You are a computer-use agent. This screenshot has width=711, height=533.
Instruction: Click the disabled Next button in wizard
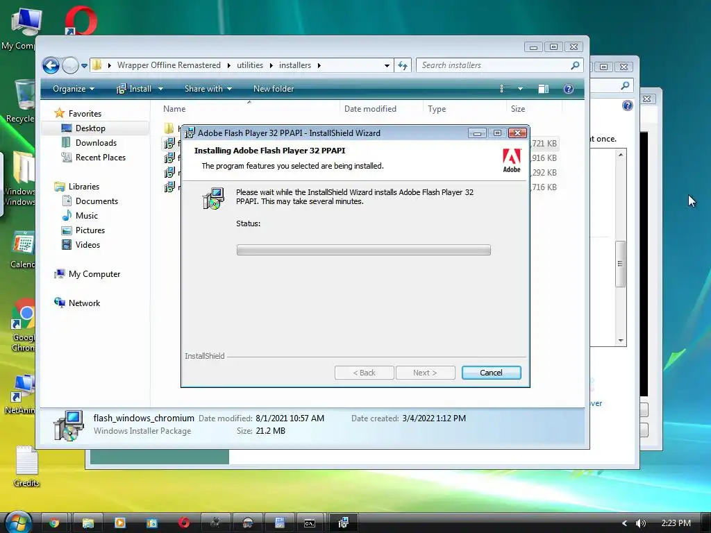[425, 373]
